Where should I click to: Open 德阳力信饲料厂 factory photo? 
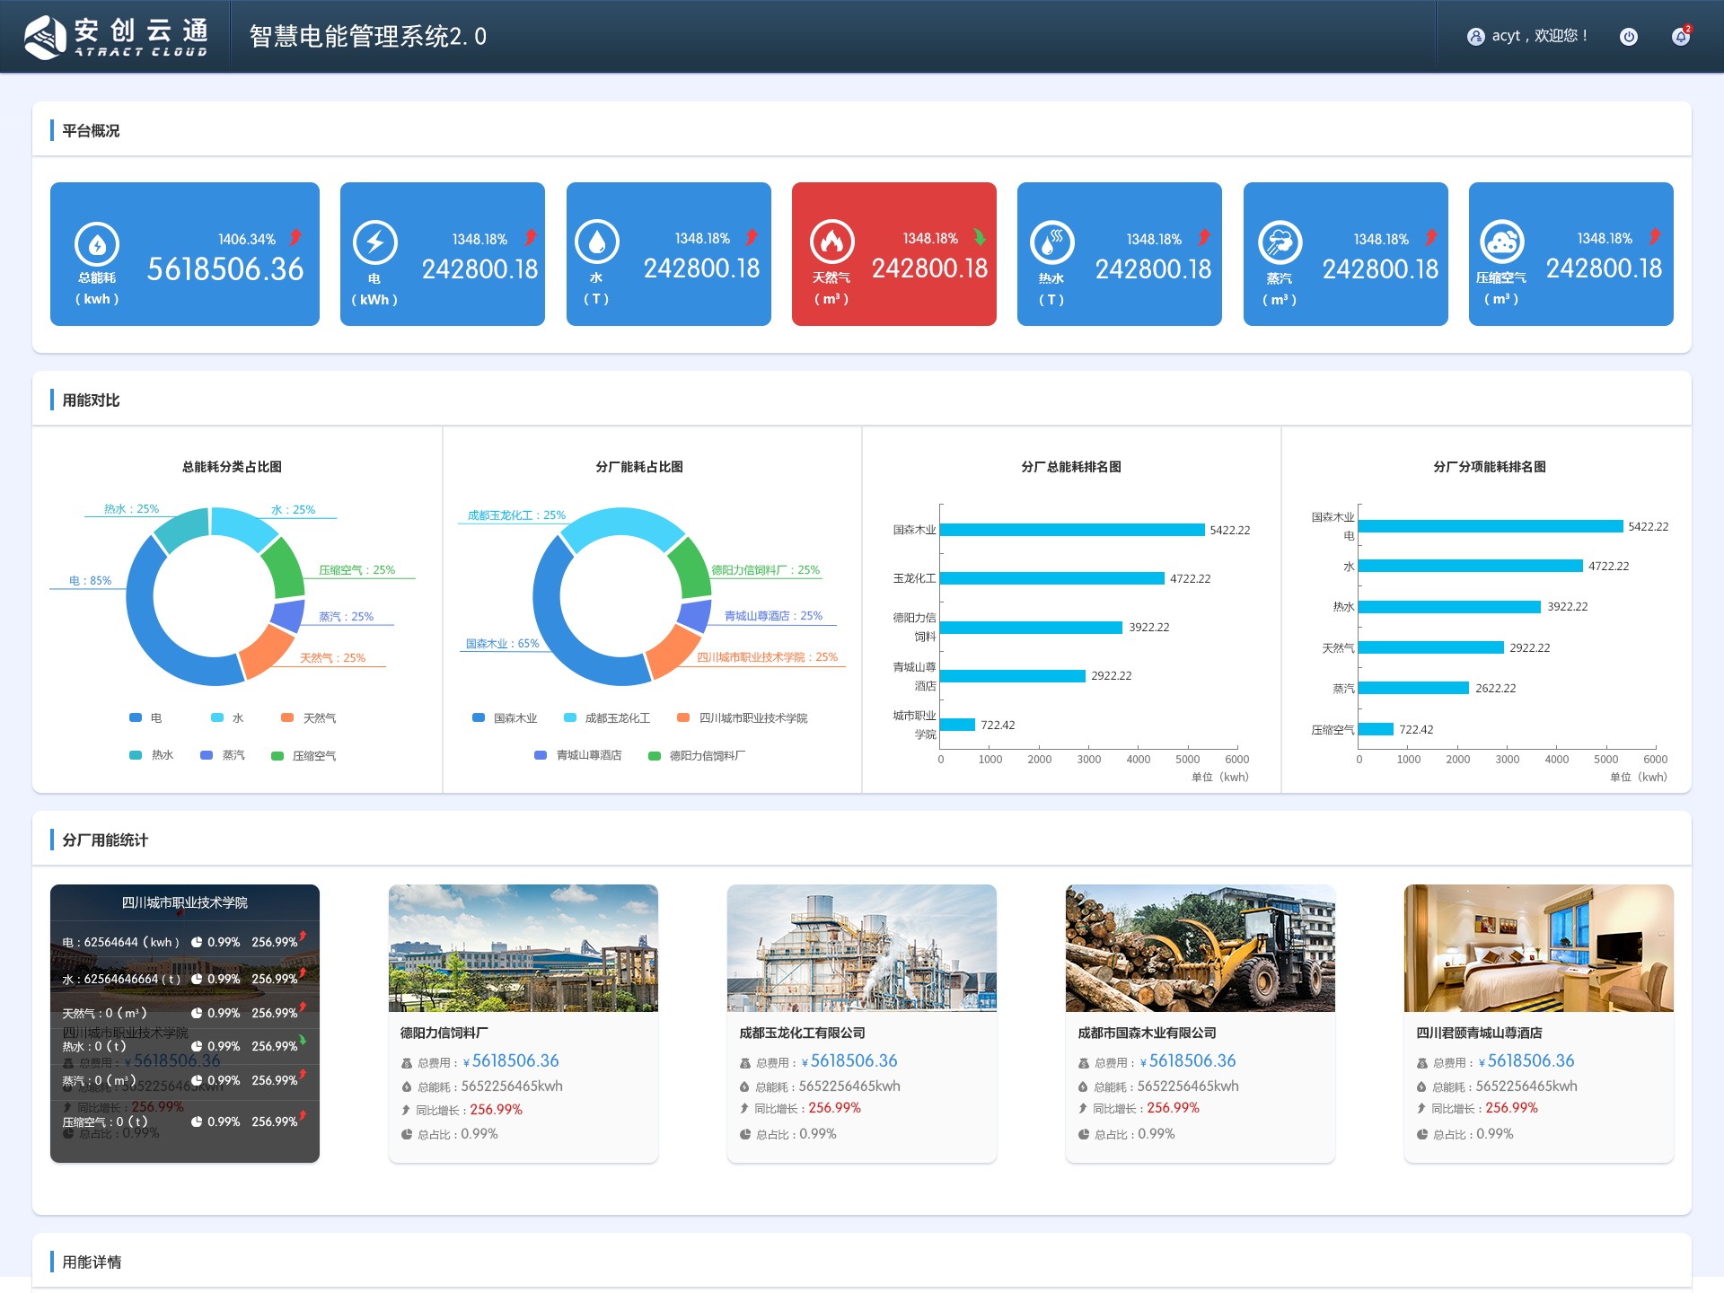click(523, 948)
